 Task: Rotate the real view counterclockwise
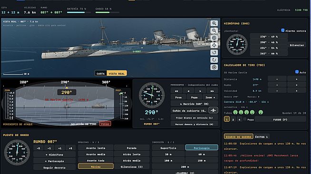[x=214, y=53]
